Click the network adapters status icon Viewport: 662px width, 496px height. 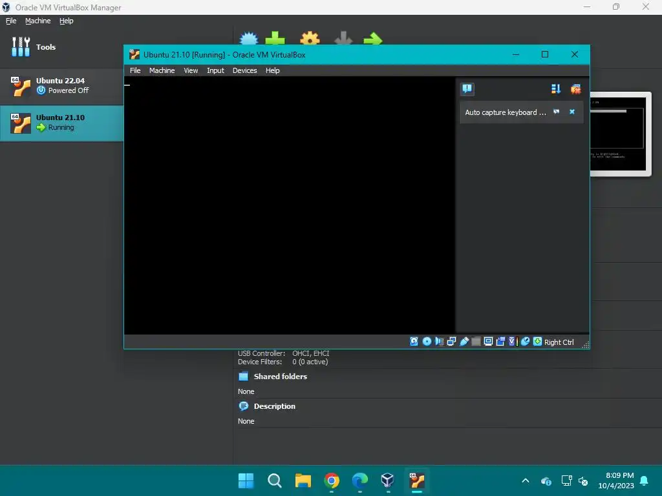(451, 342)
